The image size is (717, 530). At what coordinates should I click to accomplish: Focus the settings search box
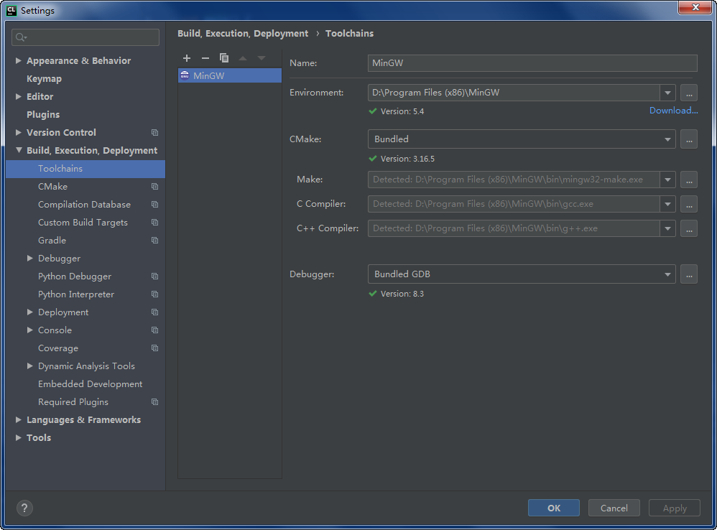tap(86, 37)
